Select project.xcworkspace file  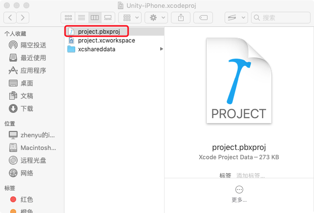(x=114, y=40)
